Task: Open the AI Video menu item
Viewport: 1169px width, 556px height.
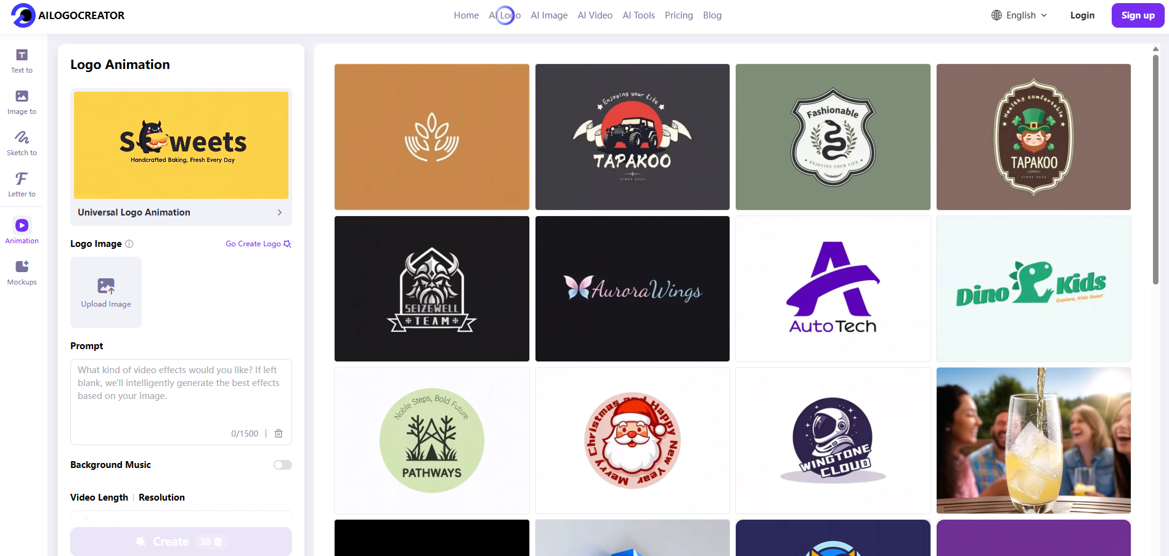Action: (x=595, y=15)
